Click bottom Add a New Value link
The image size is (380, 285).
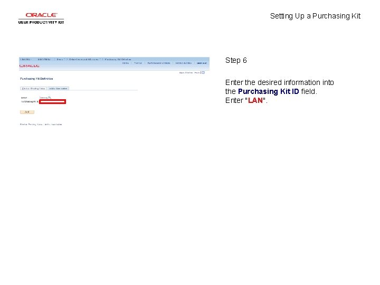pyautogui.click(x=53, y=125)
